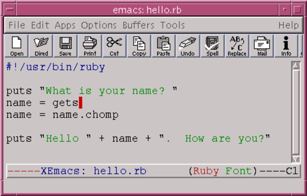Click the string 'What is your name?'

(x=105, y=91)
